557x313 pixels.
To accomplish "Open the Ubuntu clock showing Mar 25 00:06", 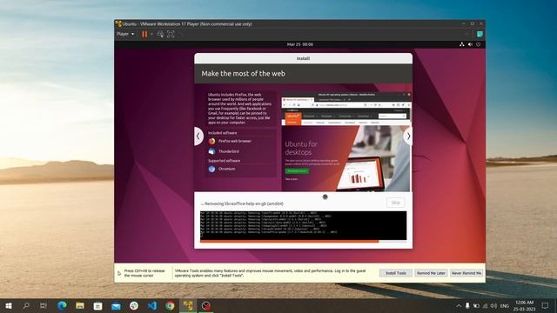I will 300,44.
